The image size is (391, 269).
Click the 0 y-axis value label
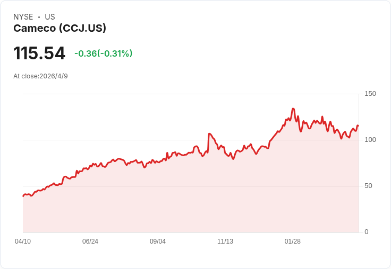point(367,232)
